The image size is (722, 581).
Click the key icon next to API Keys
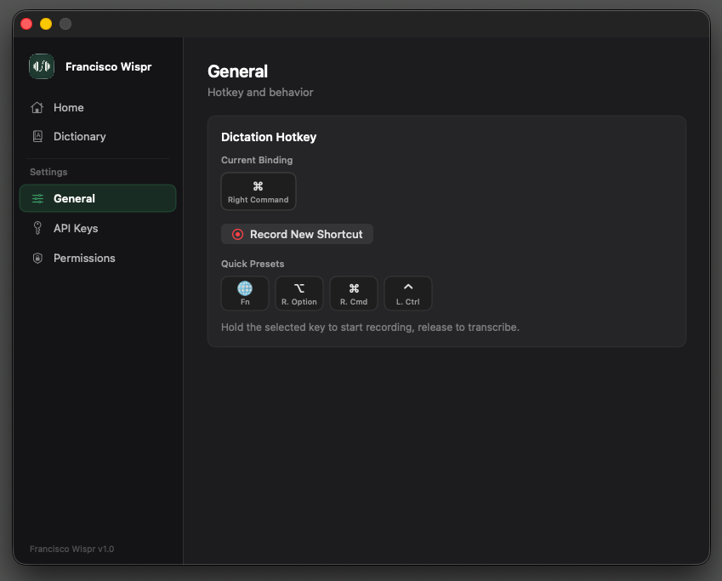[37, 228]
